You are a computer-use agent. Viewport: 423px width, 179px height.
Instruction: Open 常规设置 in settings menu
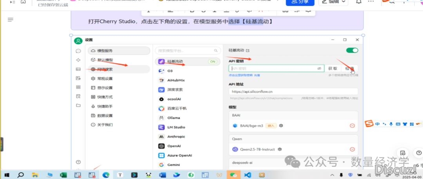(x=119, y=79)
